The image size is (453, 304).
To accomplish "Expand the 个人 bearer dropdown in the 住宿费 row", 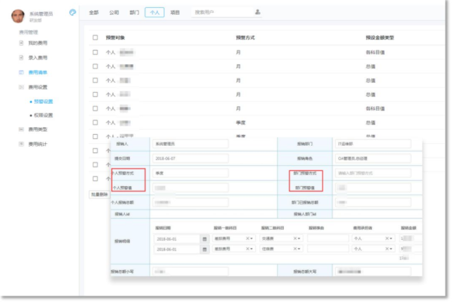I will (391, 249).
